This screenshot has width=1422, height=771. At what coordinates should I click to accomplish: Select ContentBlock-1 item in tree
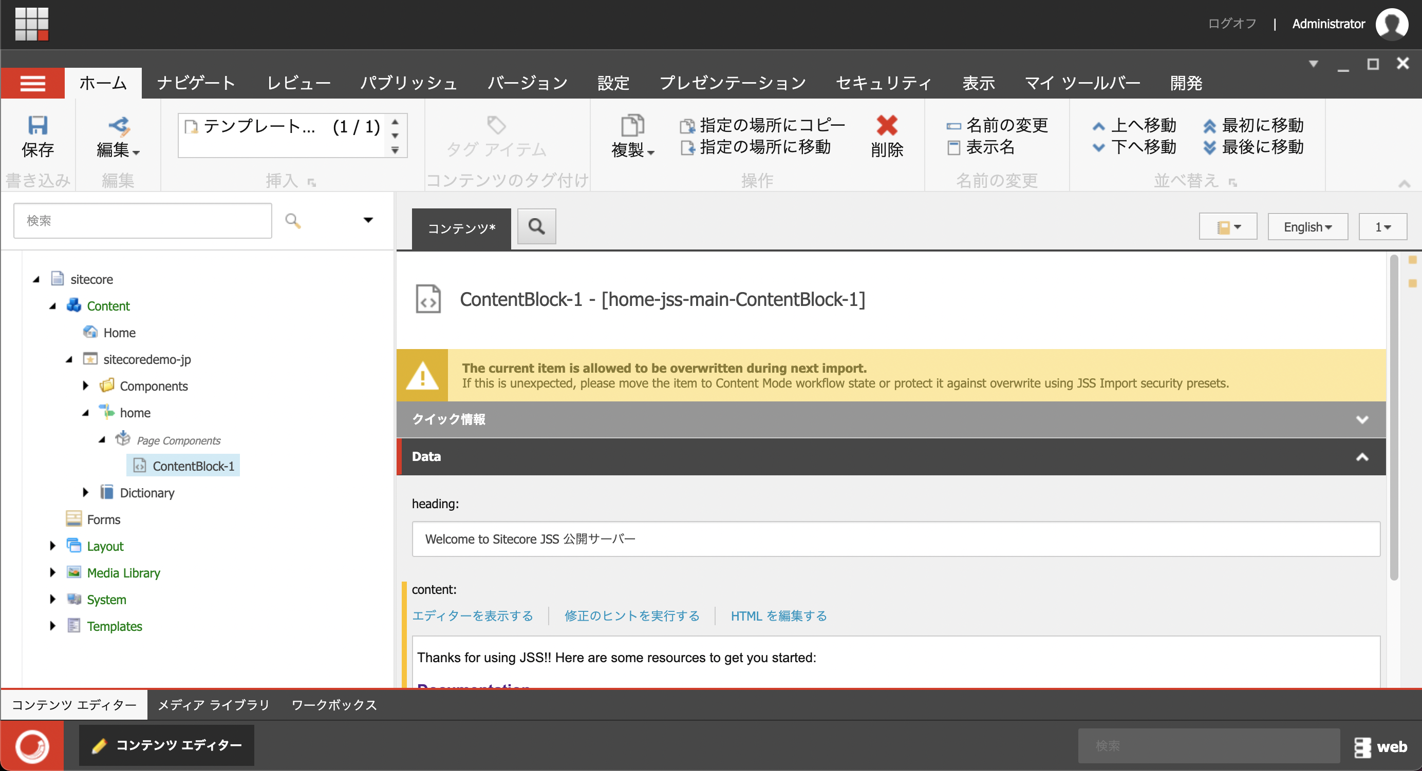pos(192,466)
